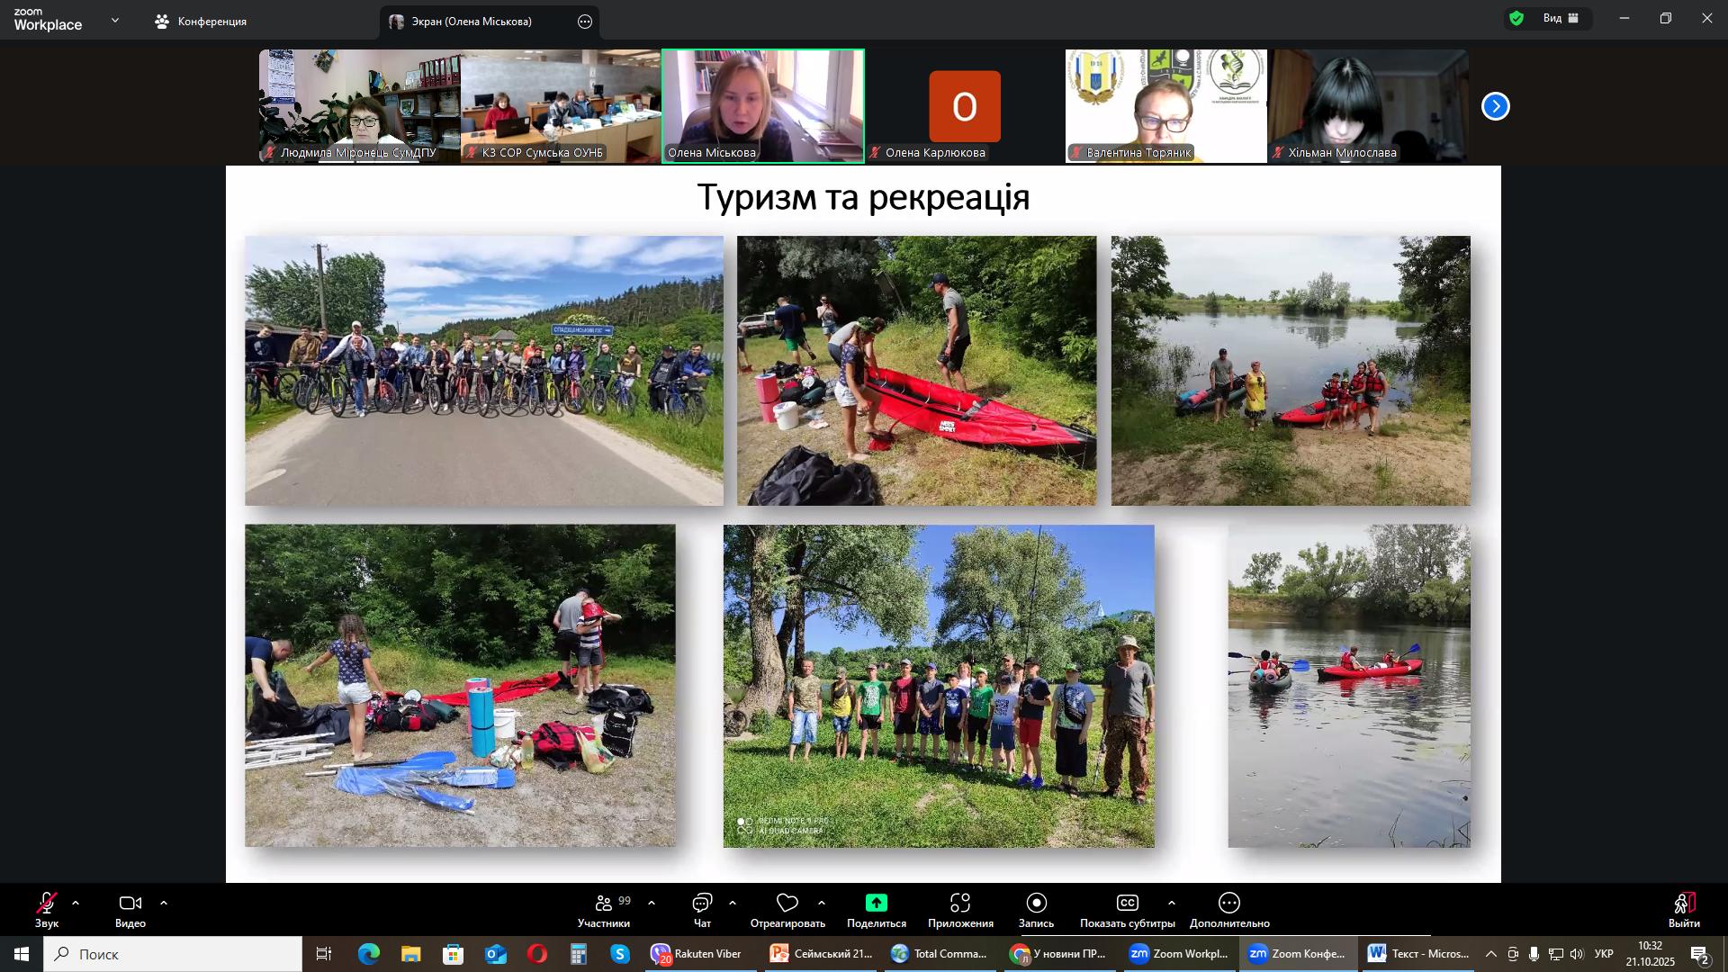Open the Дополнительно more options icon
This screenshot has height=972, width=1728.
pos(1229,904)
